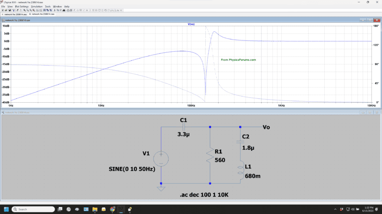Select capacitor C1 symbol in schematic
Screen dimensions: 382x214
coord(184,127)
